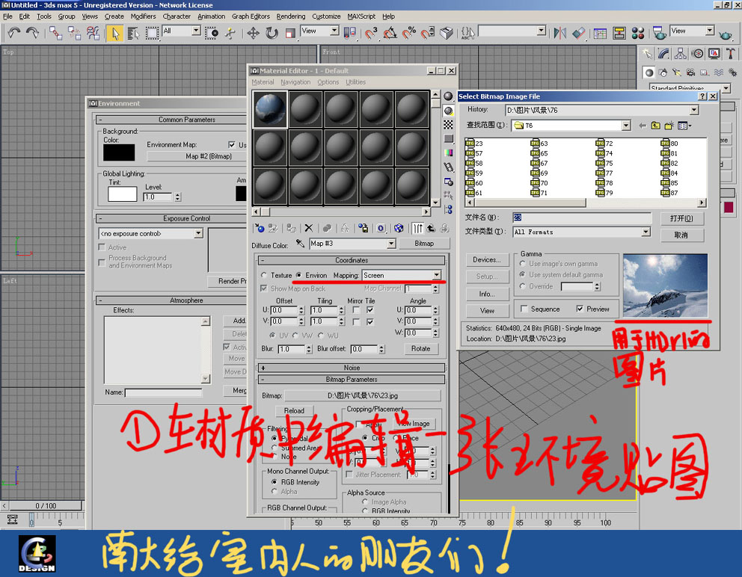The height and width of the screenshot is (577, 742).
Task: Open the no exposure control dropdown
Action: click(x=198, y=234)
